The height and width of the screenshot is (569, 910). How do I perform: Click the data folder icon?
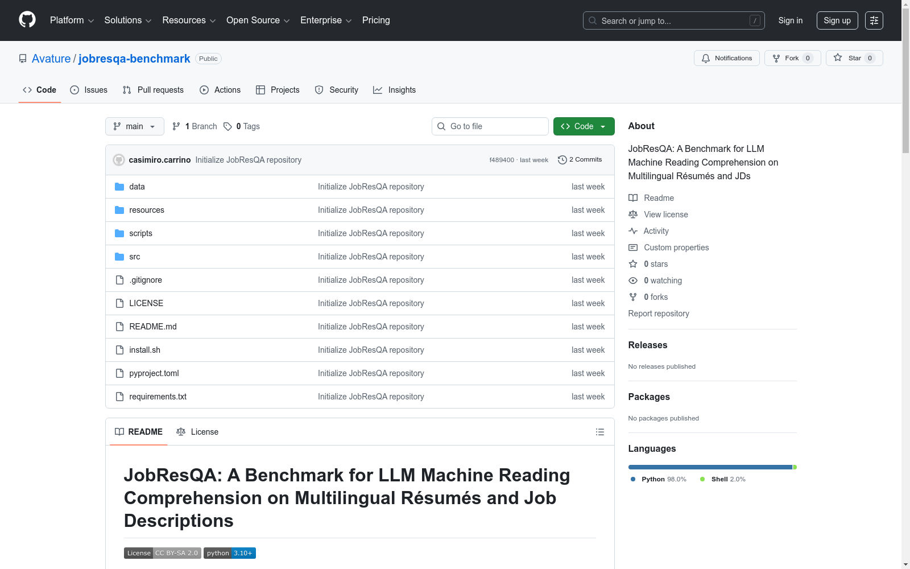tap(119, 187)
